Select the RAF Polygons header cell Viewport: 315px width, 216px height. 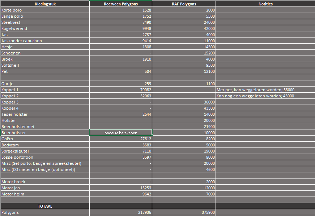point(184,4)
